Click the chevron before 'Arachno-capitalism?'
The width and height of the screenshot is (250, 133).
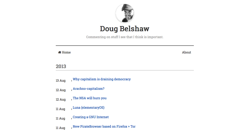pos(71,90)
